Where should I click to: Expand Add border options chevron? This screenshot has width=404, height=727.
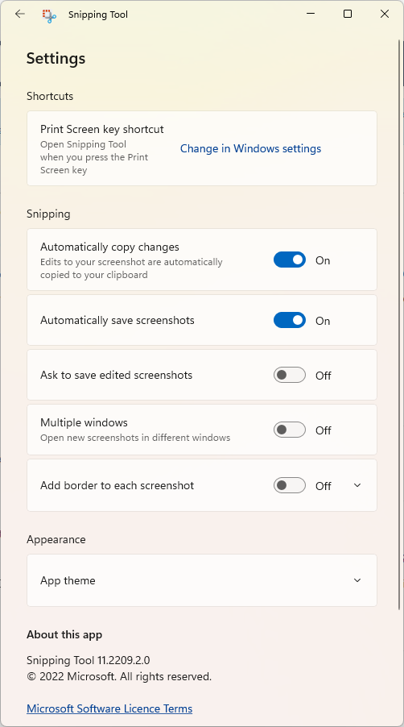pos(357,485)
